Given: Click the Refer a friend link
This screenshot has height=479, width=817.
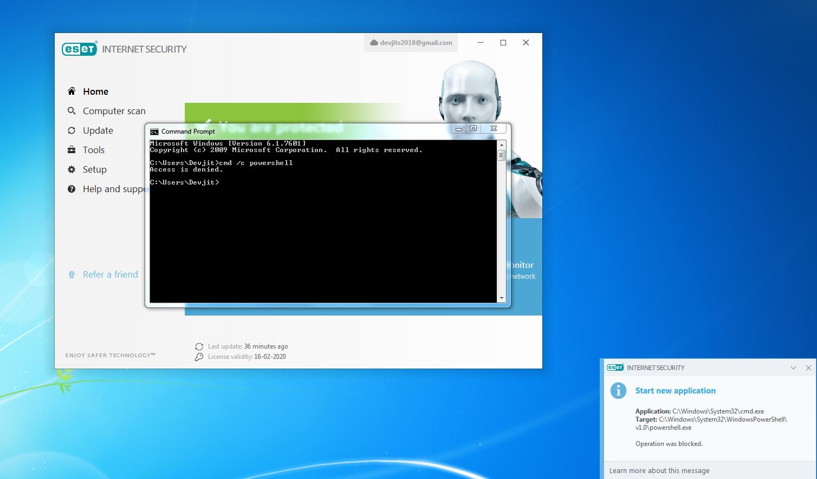Looking at the screenshot, I should point(111,274).
